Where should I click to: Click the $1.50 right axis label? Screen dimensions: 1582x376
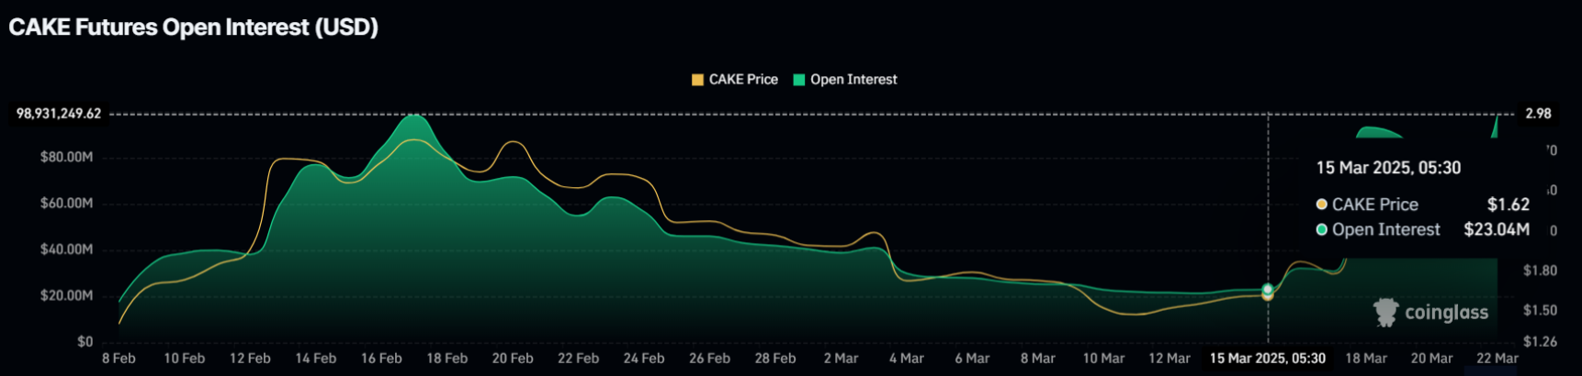[x=1540, y=310]
